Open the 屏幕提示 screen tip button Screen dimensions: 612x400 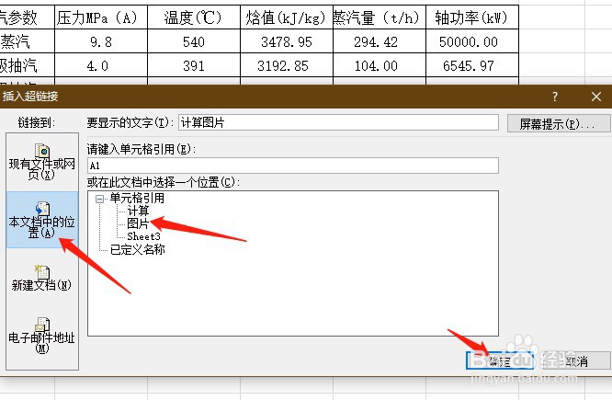click(x=558, y=123)
